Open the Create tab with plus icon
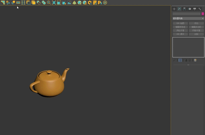 click(174, 9)
